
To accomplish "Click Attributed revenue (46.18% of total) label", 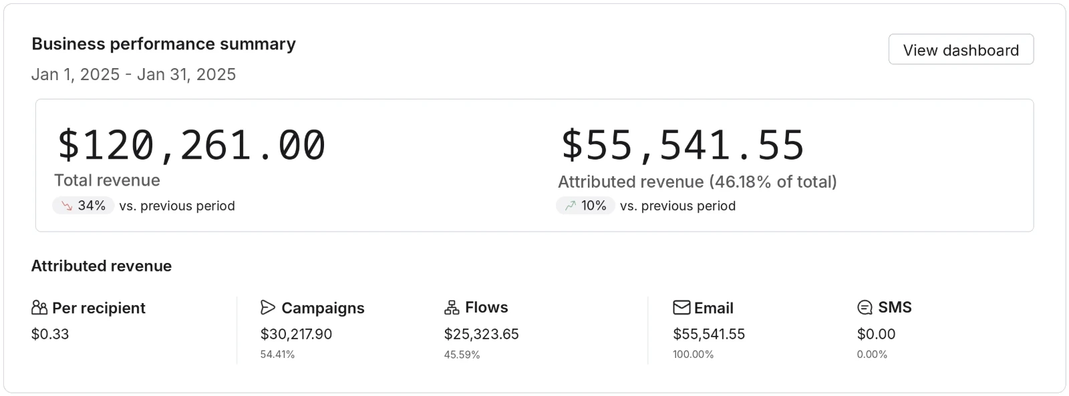I will coord(698,182).
